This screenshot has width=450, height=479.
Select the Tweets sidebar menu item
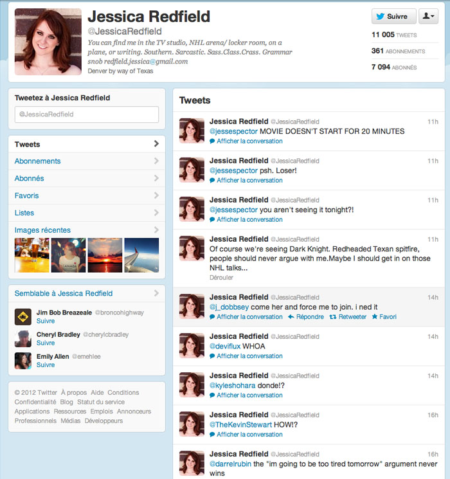pos(86,144)
